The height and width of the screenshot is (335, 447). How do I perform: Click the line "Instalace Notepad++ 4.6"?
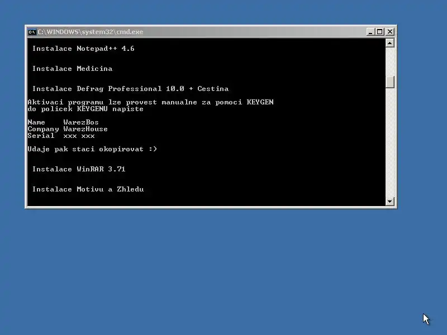pos(83,49)
